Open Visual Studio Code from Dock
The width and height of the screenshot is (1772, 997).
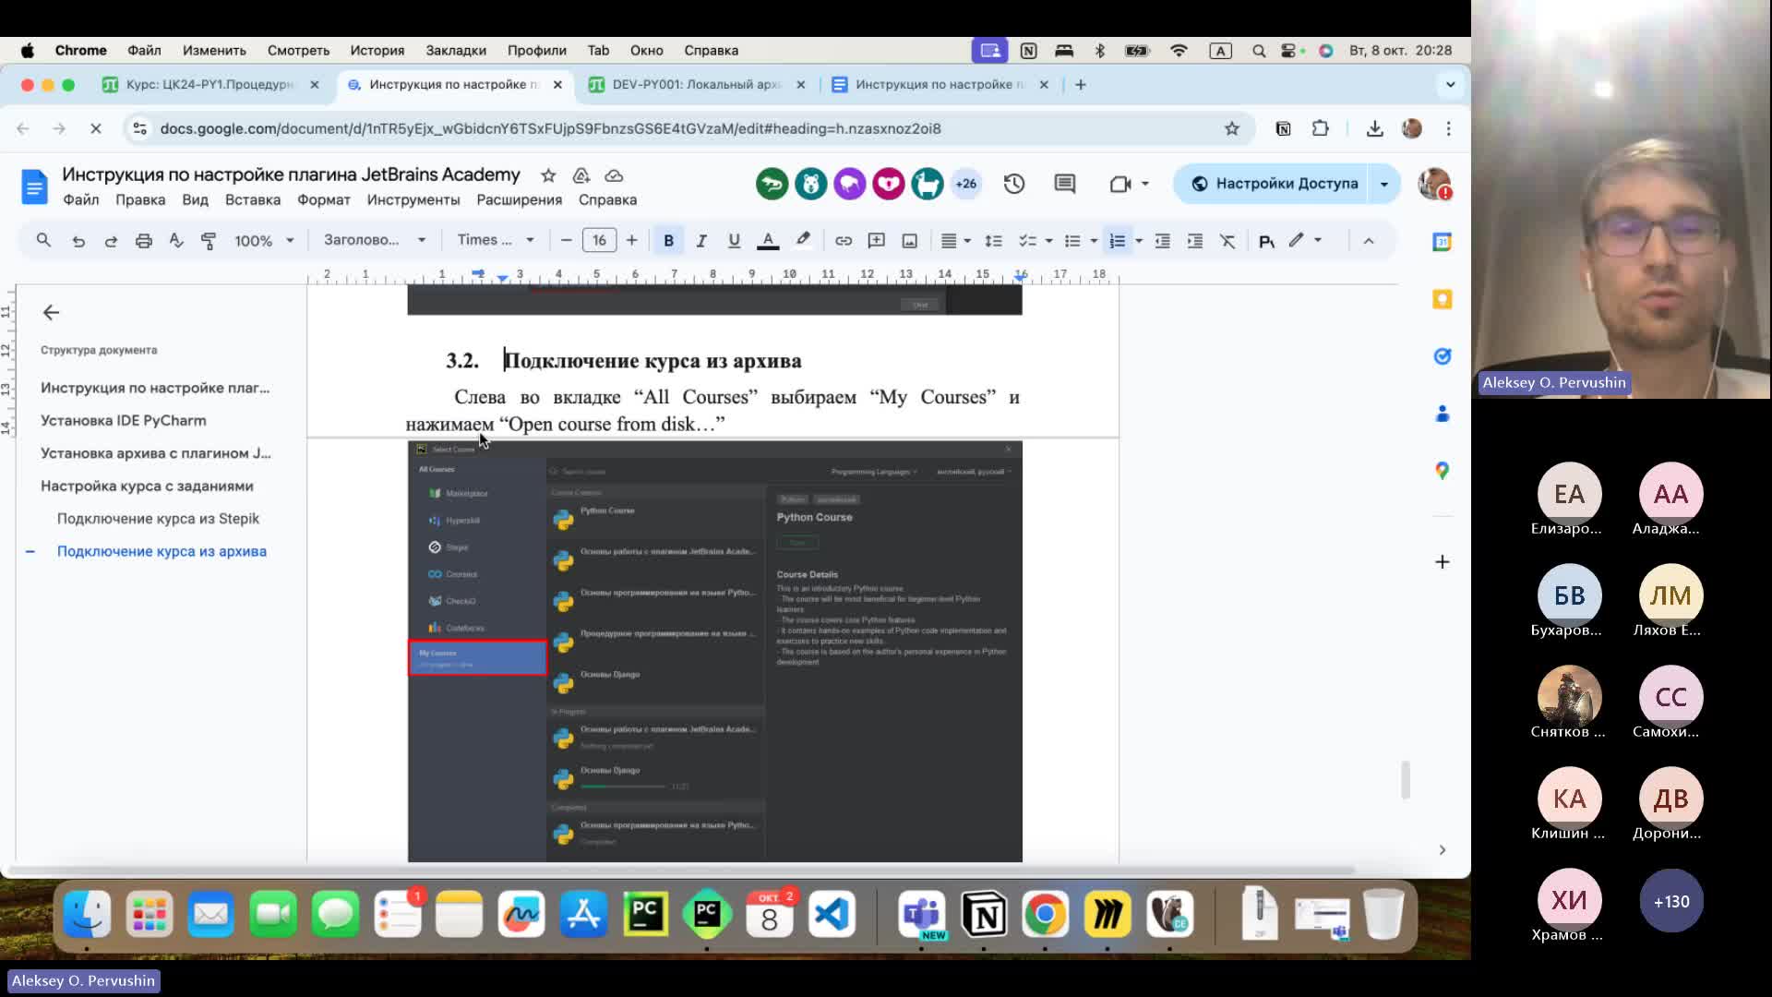[x=832, y=915]
